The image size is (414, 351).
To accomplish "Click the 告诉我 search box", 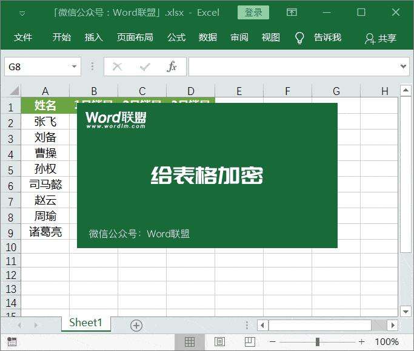I will pyautogui.click(x=328, y=38).
